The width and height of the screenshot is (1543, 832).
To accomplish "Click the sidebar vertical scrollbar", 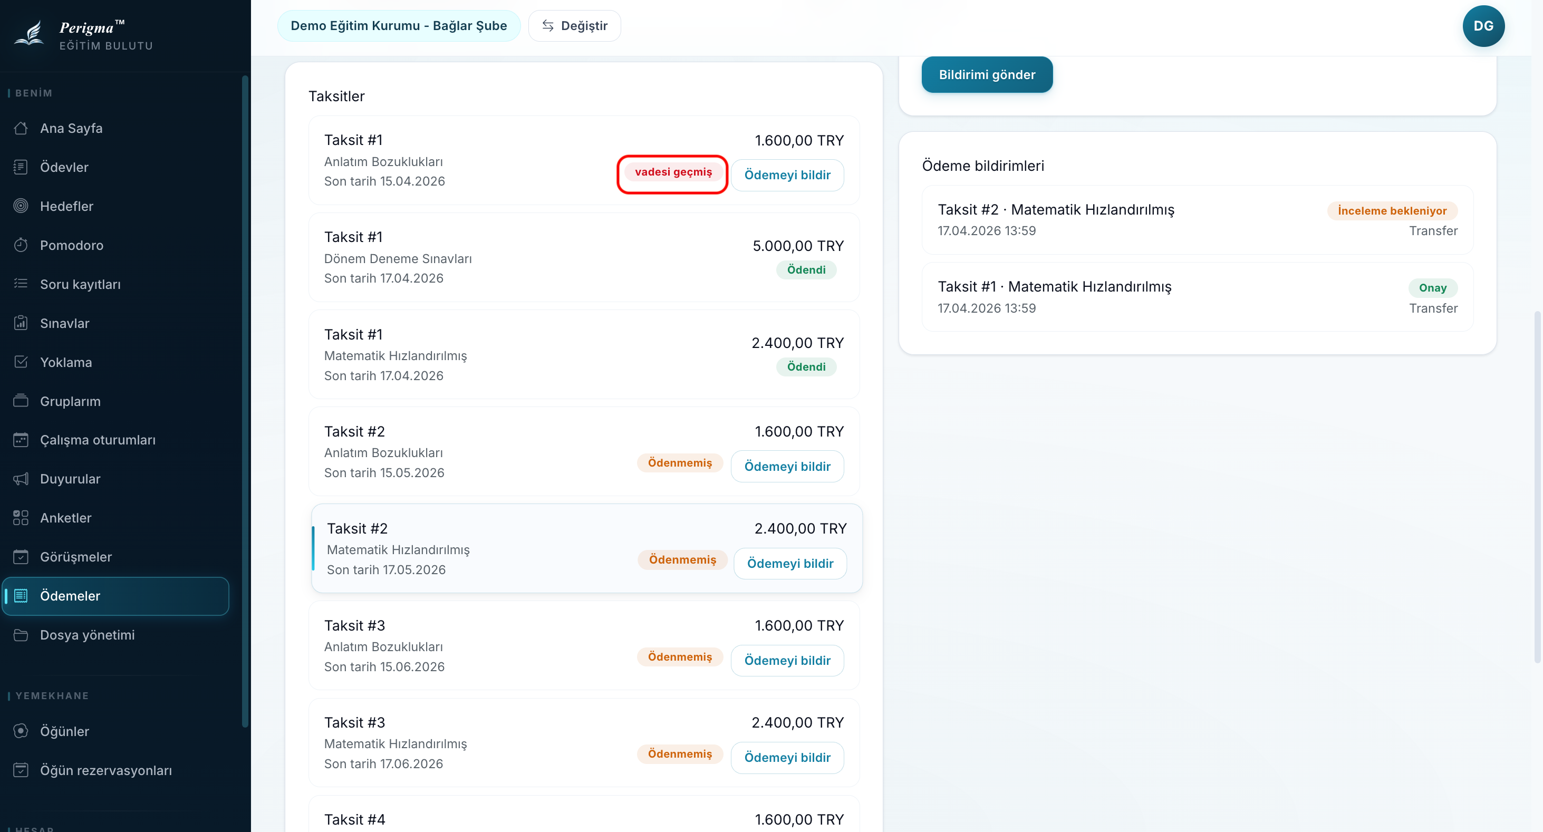I will coord(245,401).
